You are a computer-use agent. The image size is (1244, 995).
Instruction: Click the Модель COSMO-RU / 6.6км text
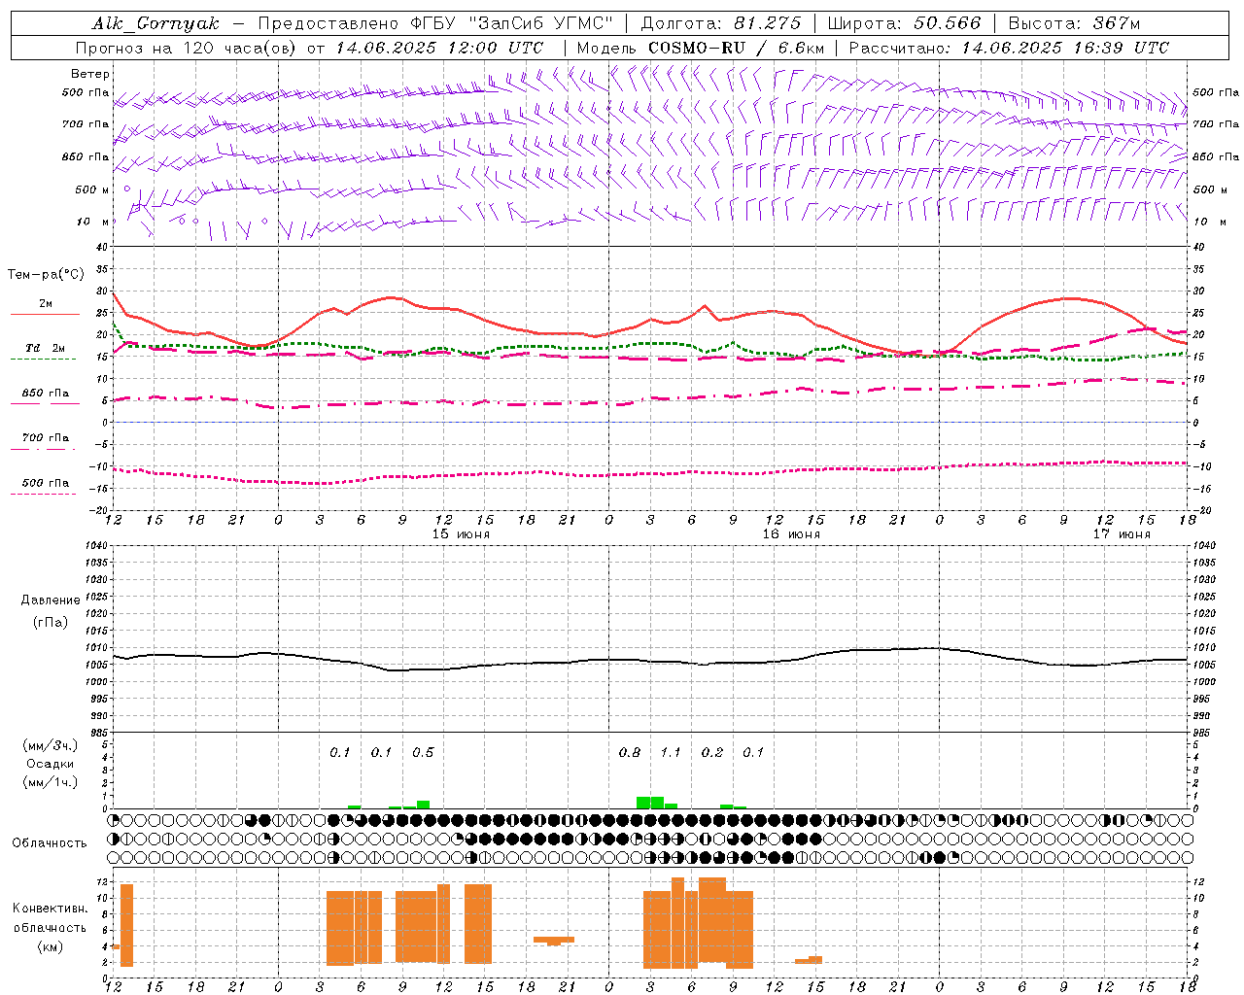pyautogui.click(x=701, y=48)
